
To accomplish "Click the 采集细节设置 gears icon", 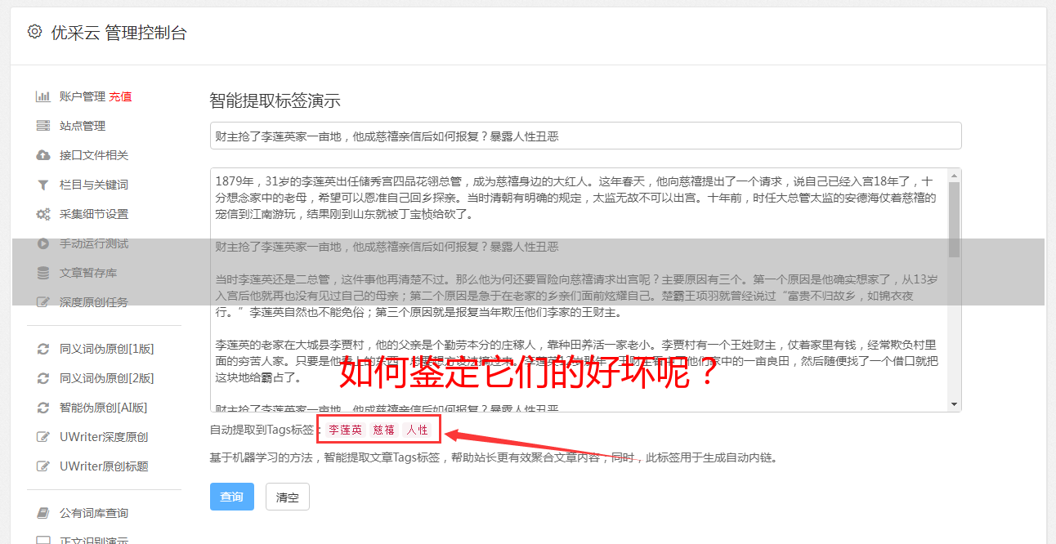I will tap(43, 214).
